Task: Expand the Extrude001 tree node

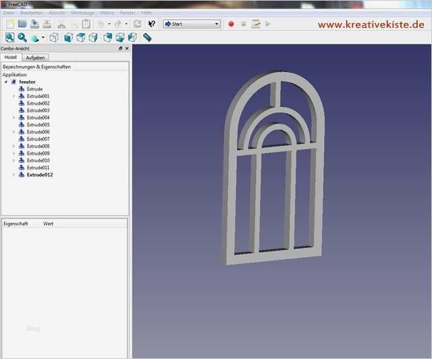Action: (x=14, y=96)
